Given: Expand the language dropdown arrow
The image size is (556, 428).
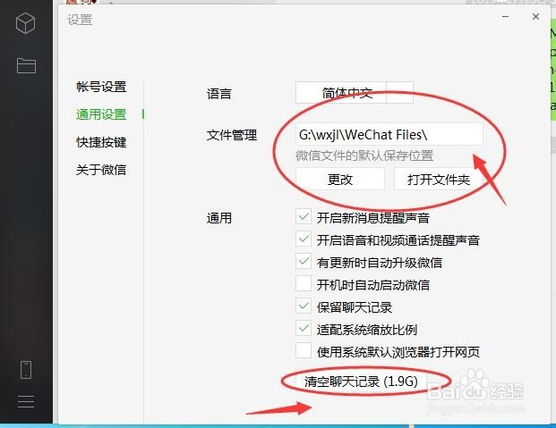Looking at the screenshot, I should 399,92.
